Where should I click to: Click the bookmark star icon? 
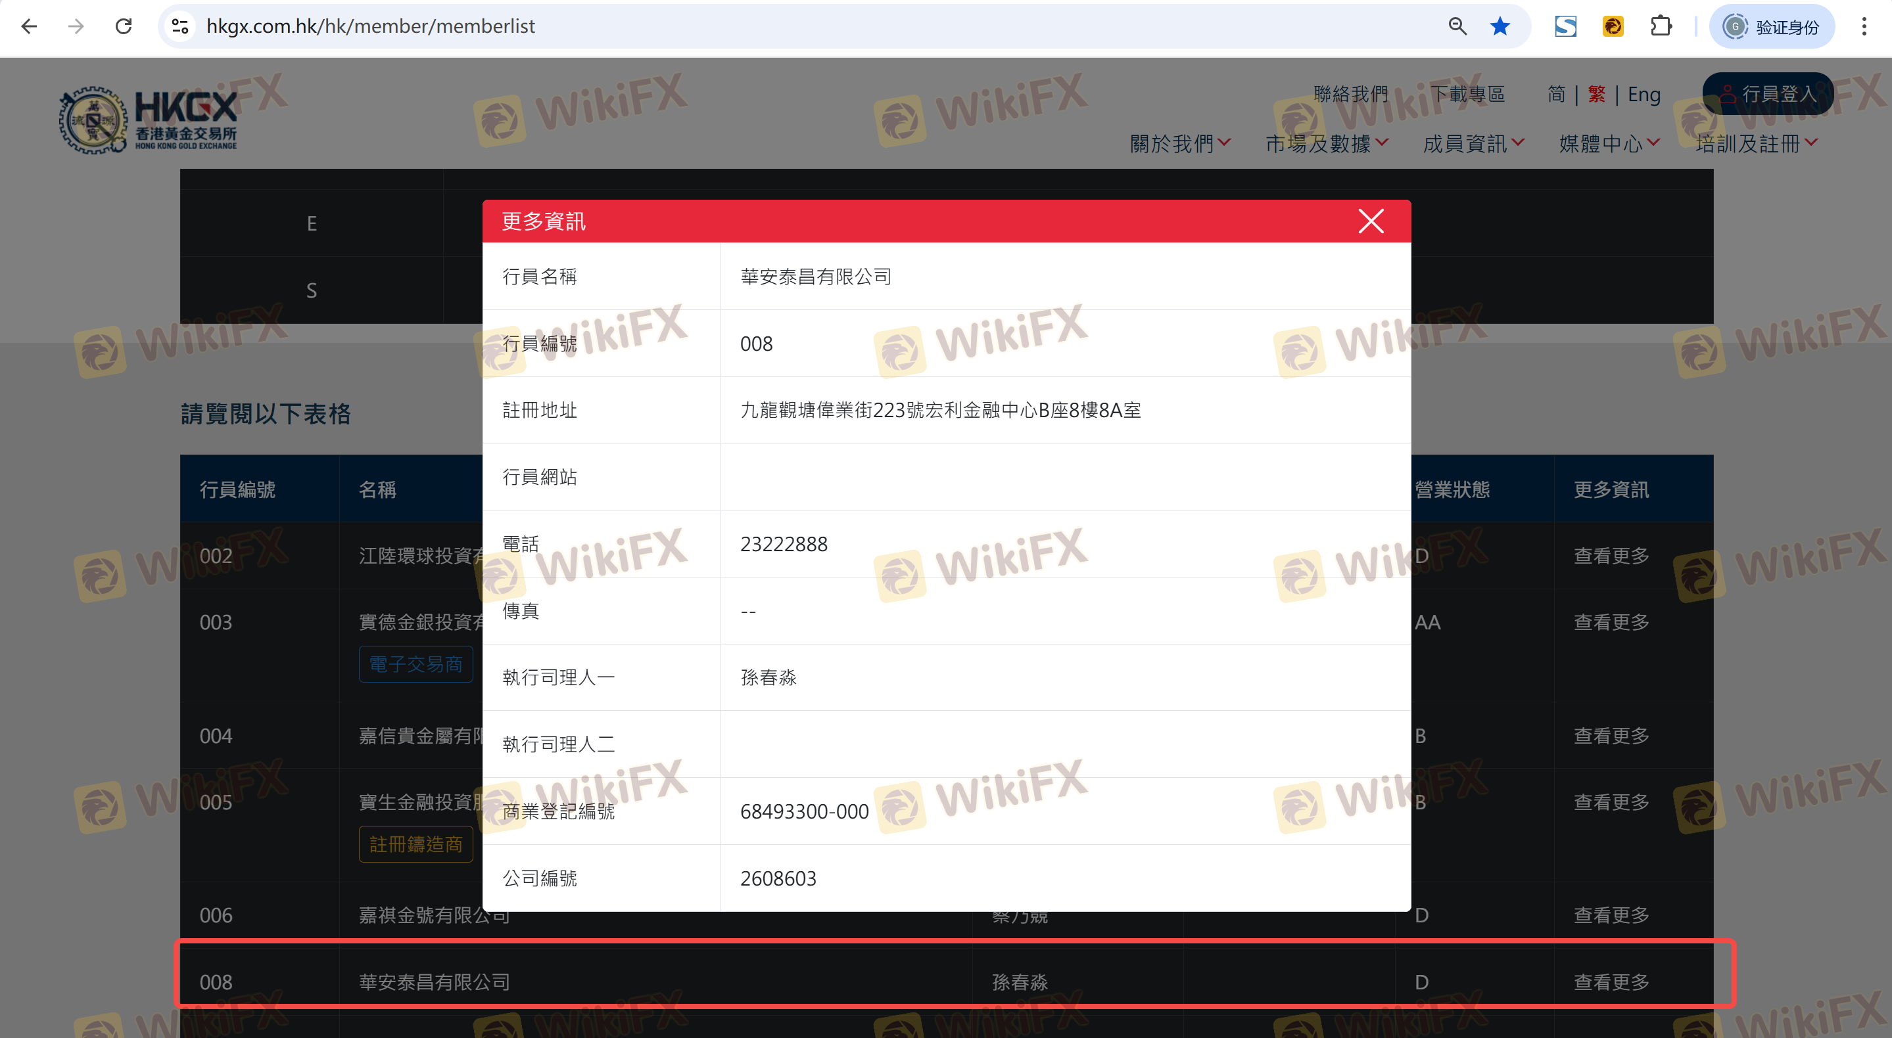coord(1500,26)
